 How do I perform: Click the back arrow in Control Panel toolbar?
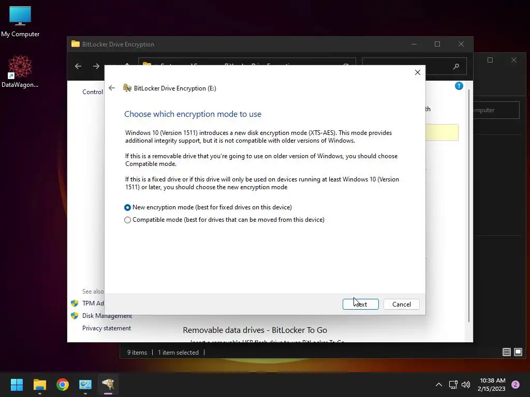78,66
